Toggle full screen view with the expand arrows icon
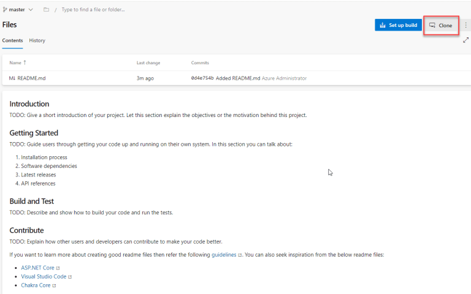The image size is (471, 294). click(465, 40)
